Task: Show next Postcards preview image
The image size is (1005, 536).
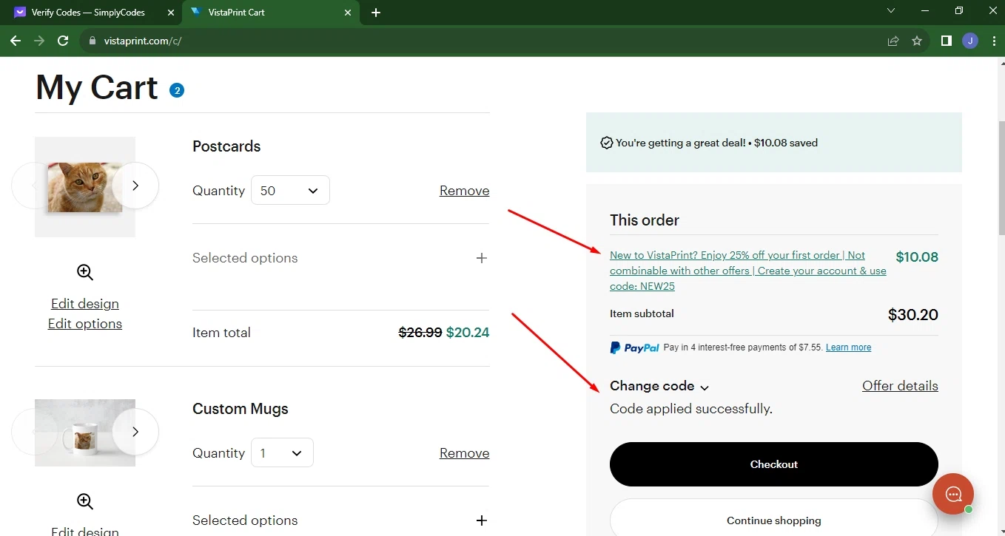Action: (x=135, y=186)
